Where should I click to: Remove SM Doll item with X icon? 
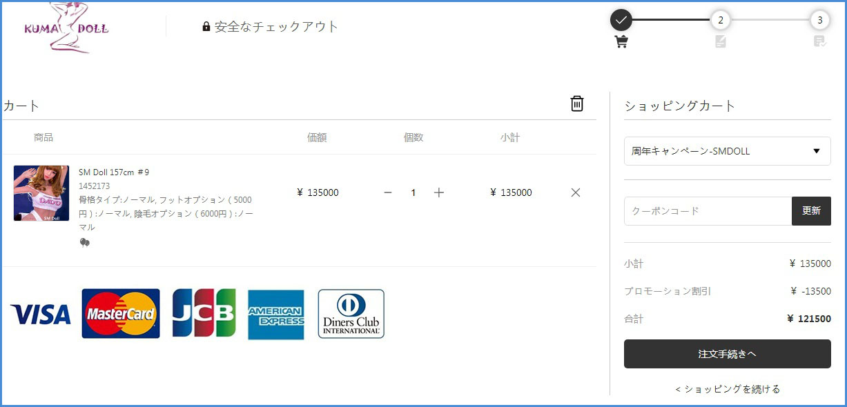576,192
